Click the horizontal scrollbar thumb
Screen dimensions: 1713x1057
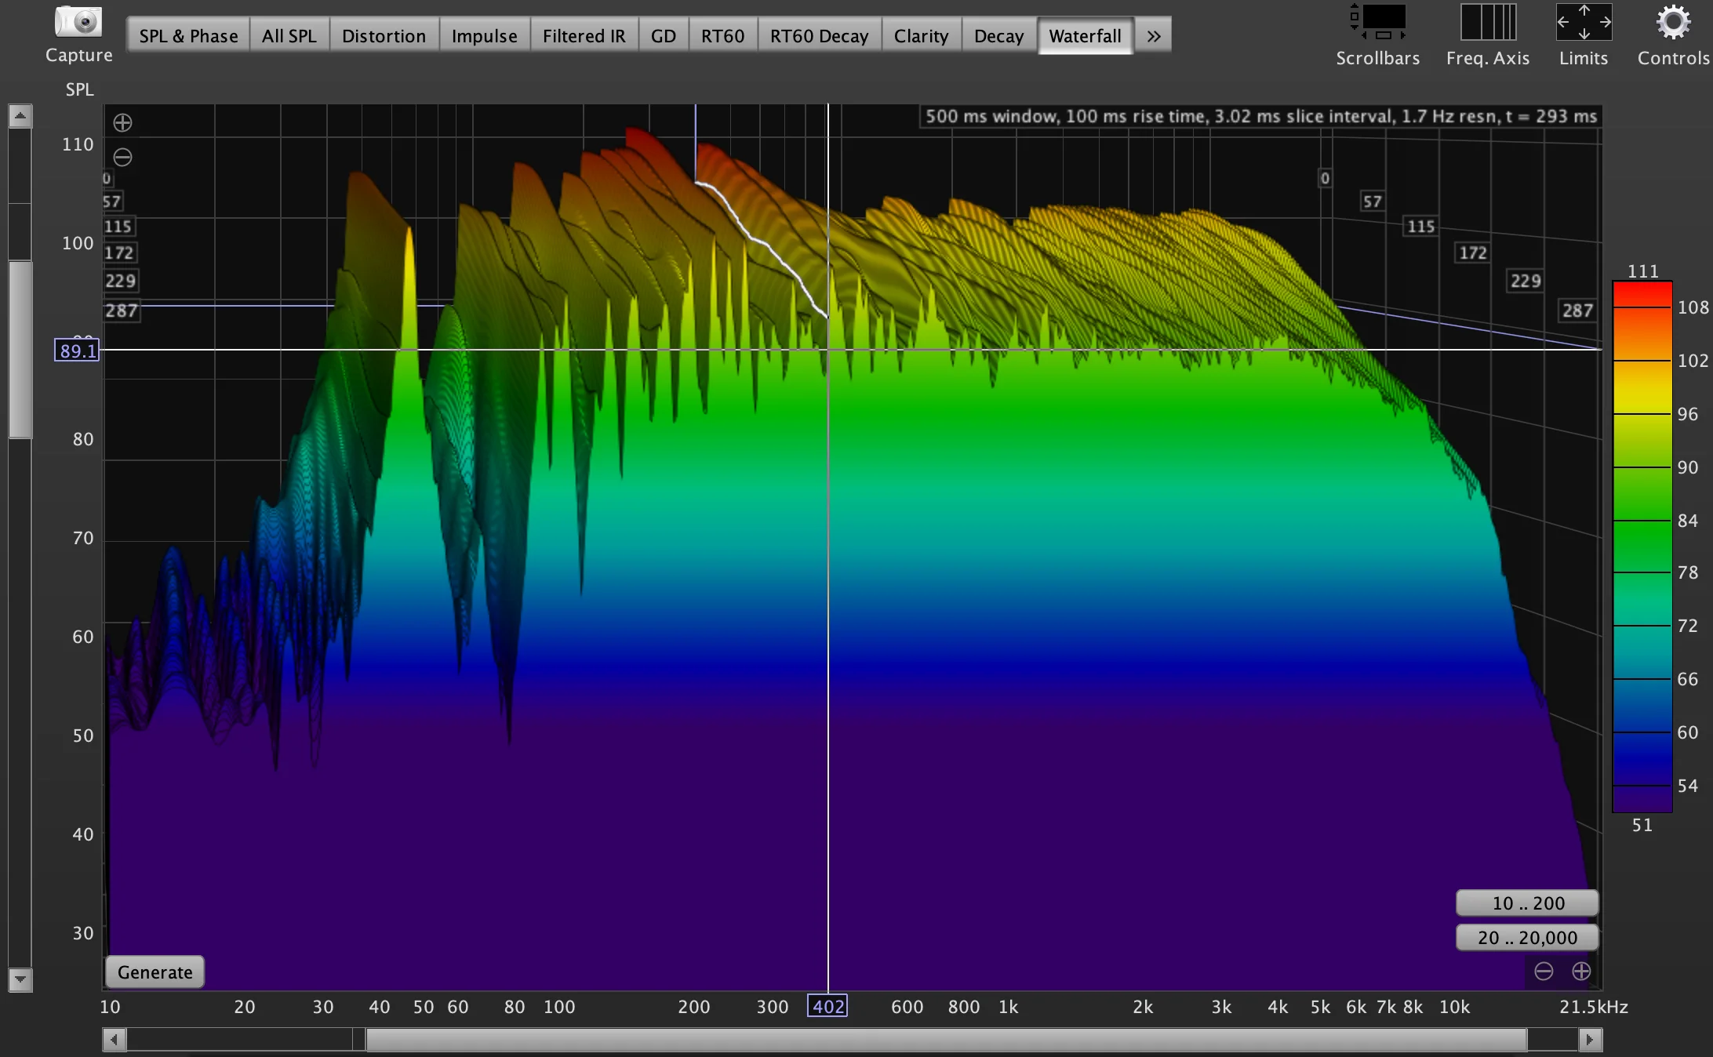click(x=947, y=1040)
